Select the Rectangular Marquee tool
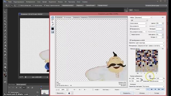 point(5,15)
